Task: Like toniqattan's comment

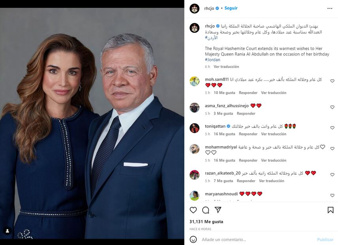Action: pos(332,128)
